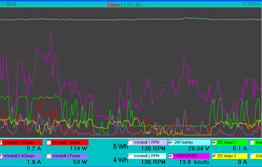The image size is (262, 167).
Task: Toggle the Windmill 2 ACAmps checkbox
Action: tap(1, 156)
